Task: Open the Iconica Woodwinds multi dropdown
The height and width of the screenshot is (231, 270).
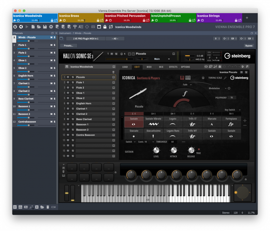Action: pos(114,67)
